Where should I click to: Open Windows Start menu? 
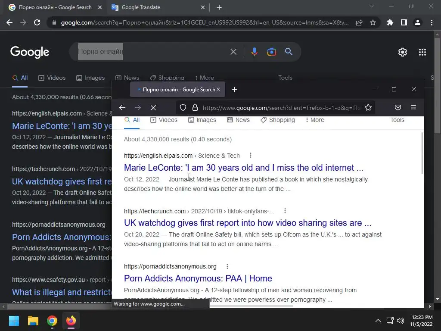coord(14,321)
